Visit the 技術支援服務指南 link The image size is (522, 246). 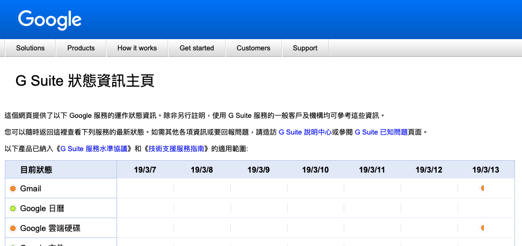pyautogui.click(x=176, y=149)
